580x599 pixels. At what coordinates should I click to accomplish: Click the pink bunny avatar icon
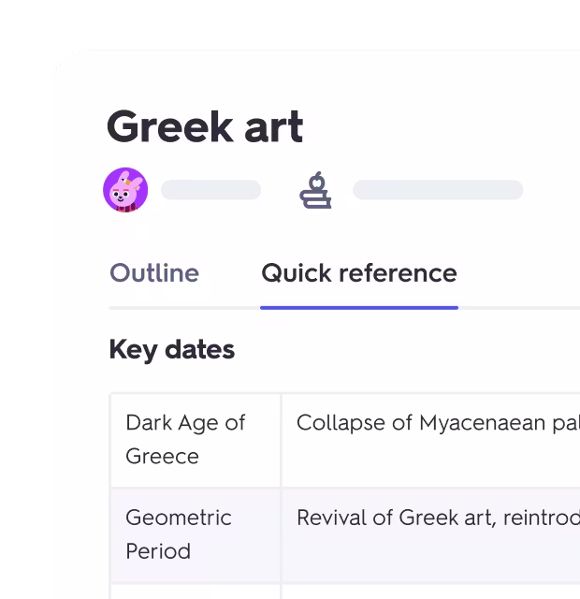coord(125,191)
